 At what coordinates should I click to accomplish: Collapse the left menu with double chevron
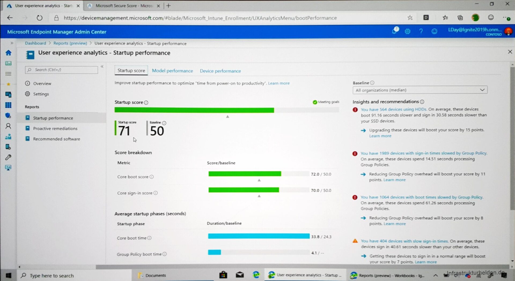pos(102,66)
